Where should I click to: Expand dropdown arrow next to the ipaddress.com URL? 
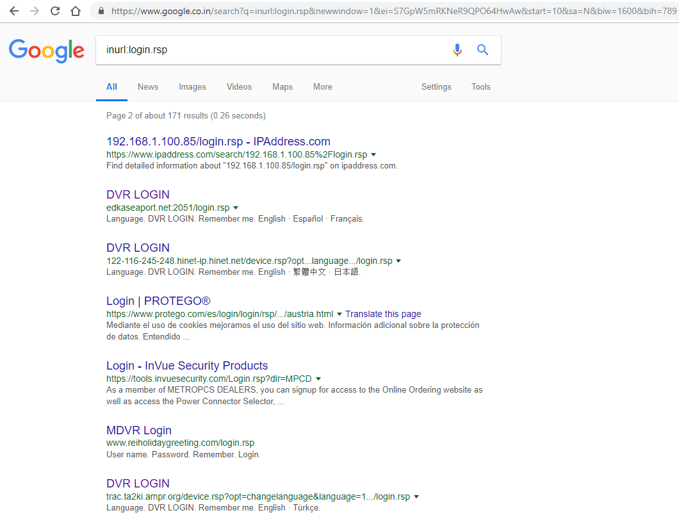tap(373, 154)
